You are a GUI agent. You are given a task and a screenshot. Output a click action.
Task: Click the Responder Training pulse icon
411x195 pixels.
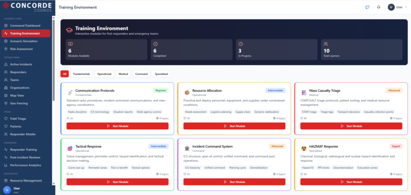[6, 150]
